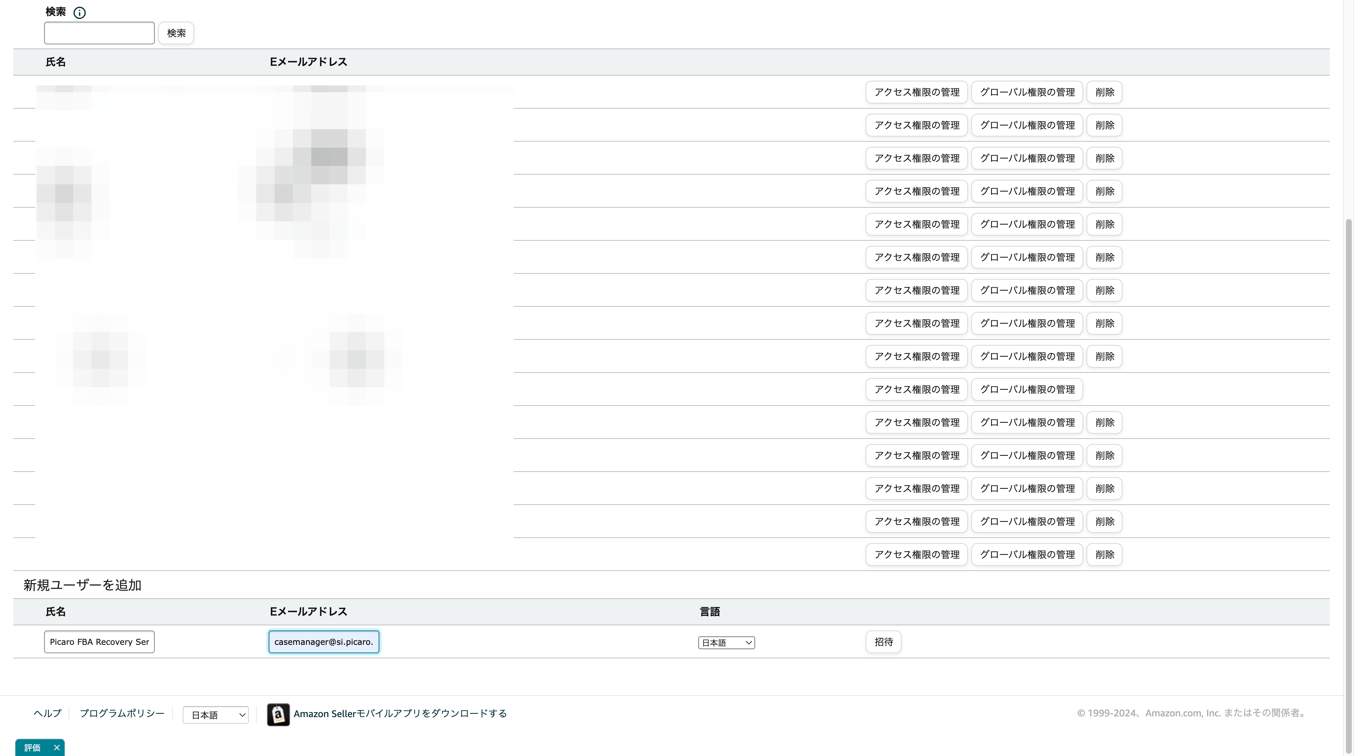
Task: Click アクセス権限の管理 in the last user row
Action: [917, 555]
